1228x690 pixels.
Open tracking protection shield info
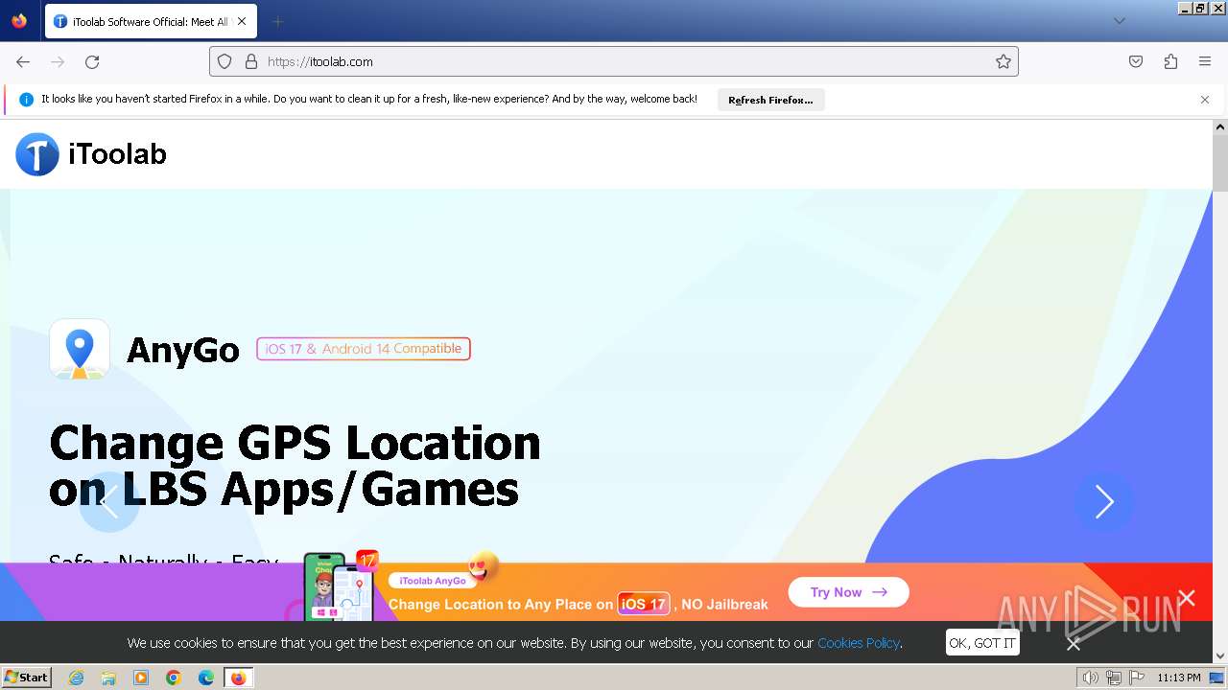pos(224,61)
